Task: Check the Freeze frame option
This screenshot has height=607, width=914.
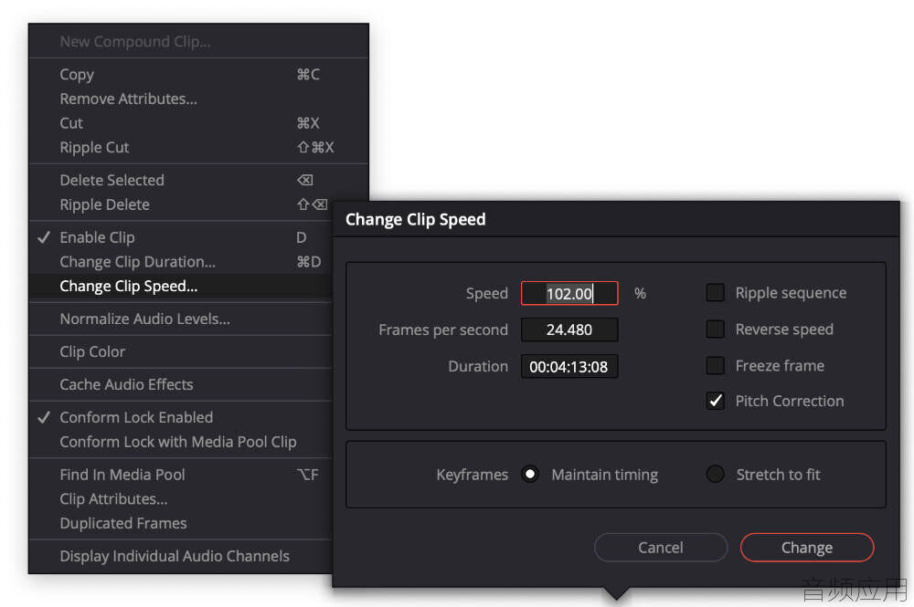Action: (x=716, y=365)
